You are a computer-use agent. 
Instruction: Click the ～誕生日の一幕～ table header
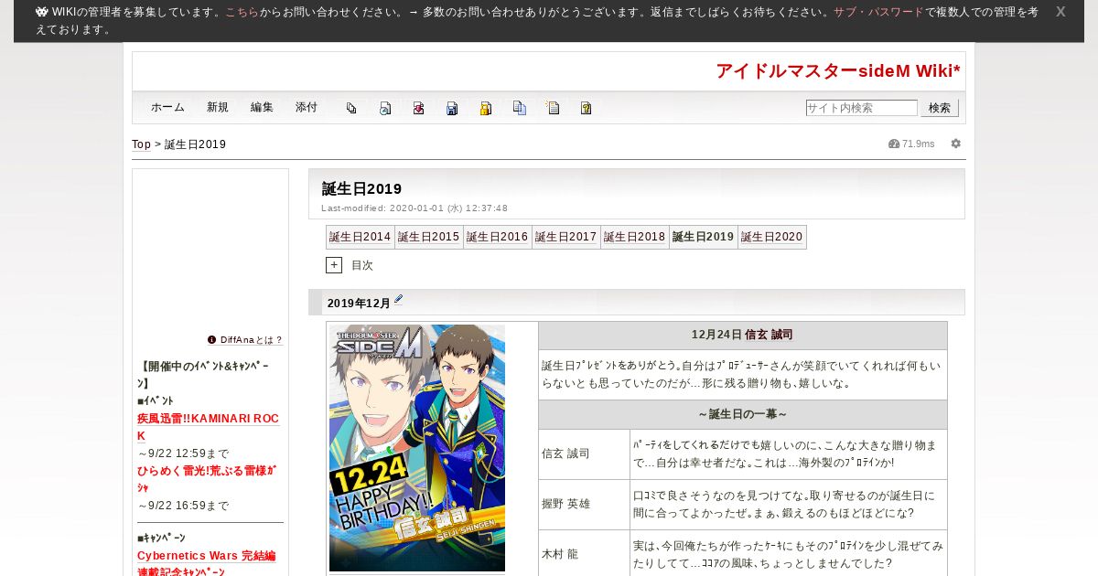tap(743, 414)
